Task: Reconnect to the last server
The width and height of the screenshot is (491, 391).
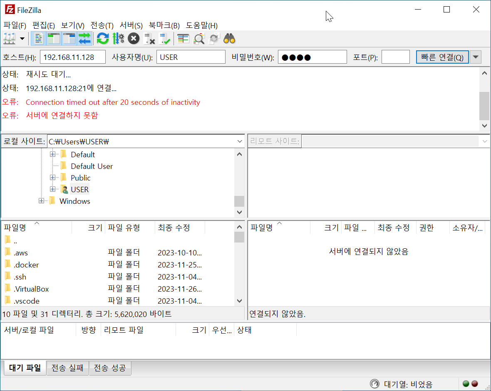Action: 164,39
